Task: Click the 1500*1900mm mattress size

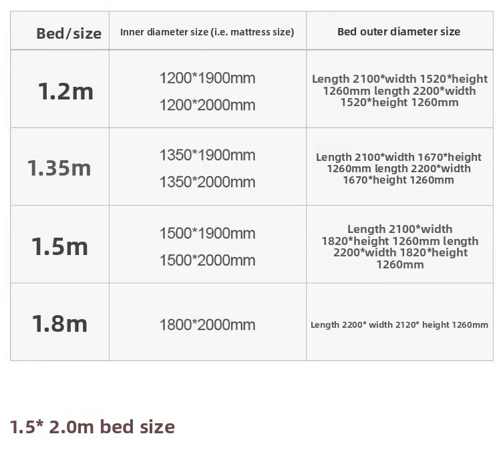Action: pos(207,234)
